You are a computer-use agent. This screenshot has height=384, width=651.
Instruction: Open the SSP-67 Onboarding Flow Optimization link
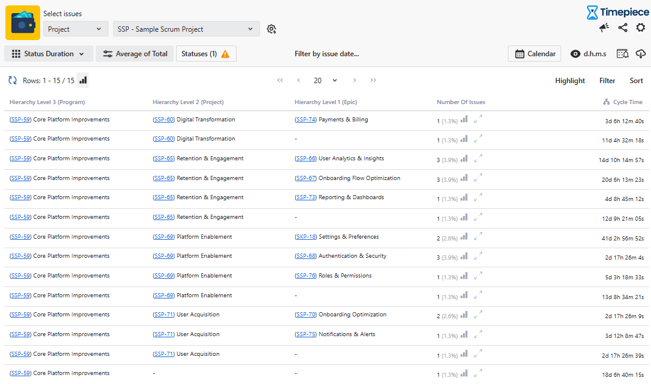point(305,178)
